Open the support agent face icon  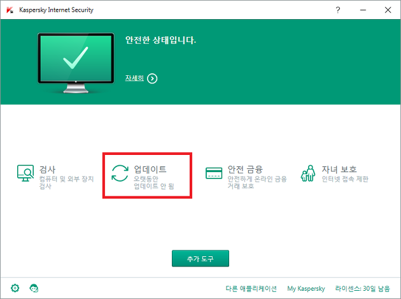34,288
